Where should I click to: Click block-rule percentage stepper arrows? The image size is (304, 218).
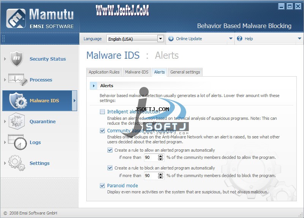(160, 176)
